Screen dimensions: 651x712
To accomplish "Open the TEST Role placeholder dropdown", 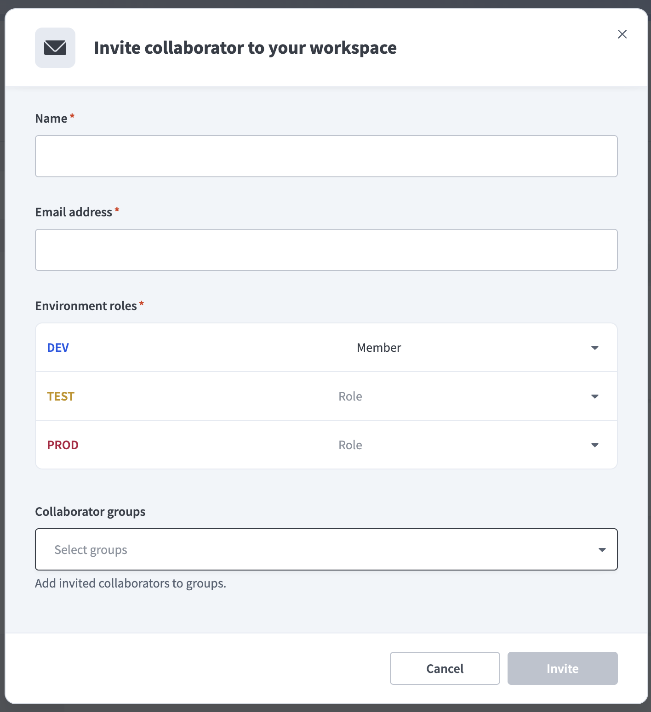I will (350, 396).
